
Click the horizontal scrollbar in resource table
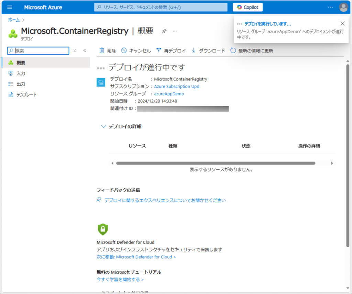[x=216, y=163]
